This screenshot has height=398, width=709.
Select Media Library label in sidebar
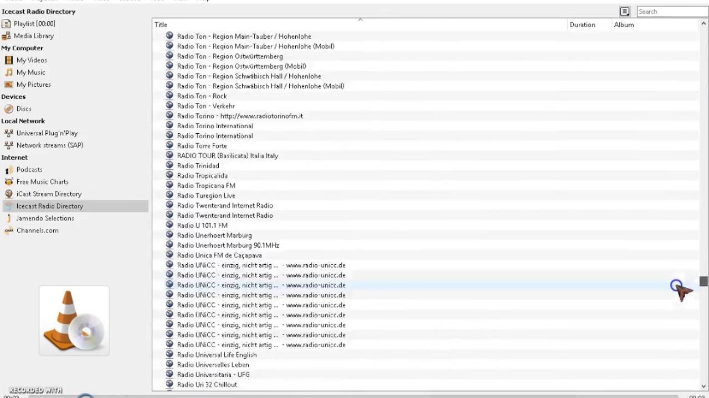(x=34, y=36)
